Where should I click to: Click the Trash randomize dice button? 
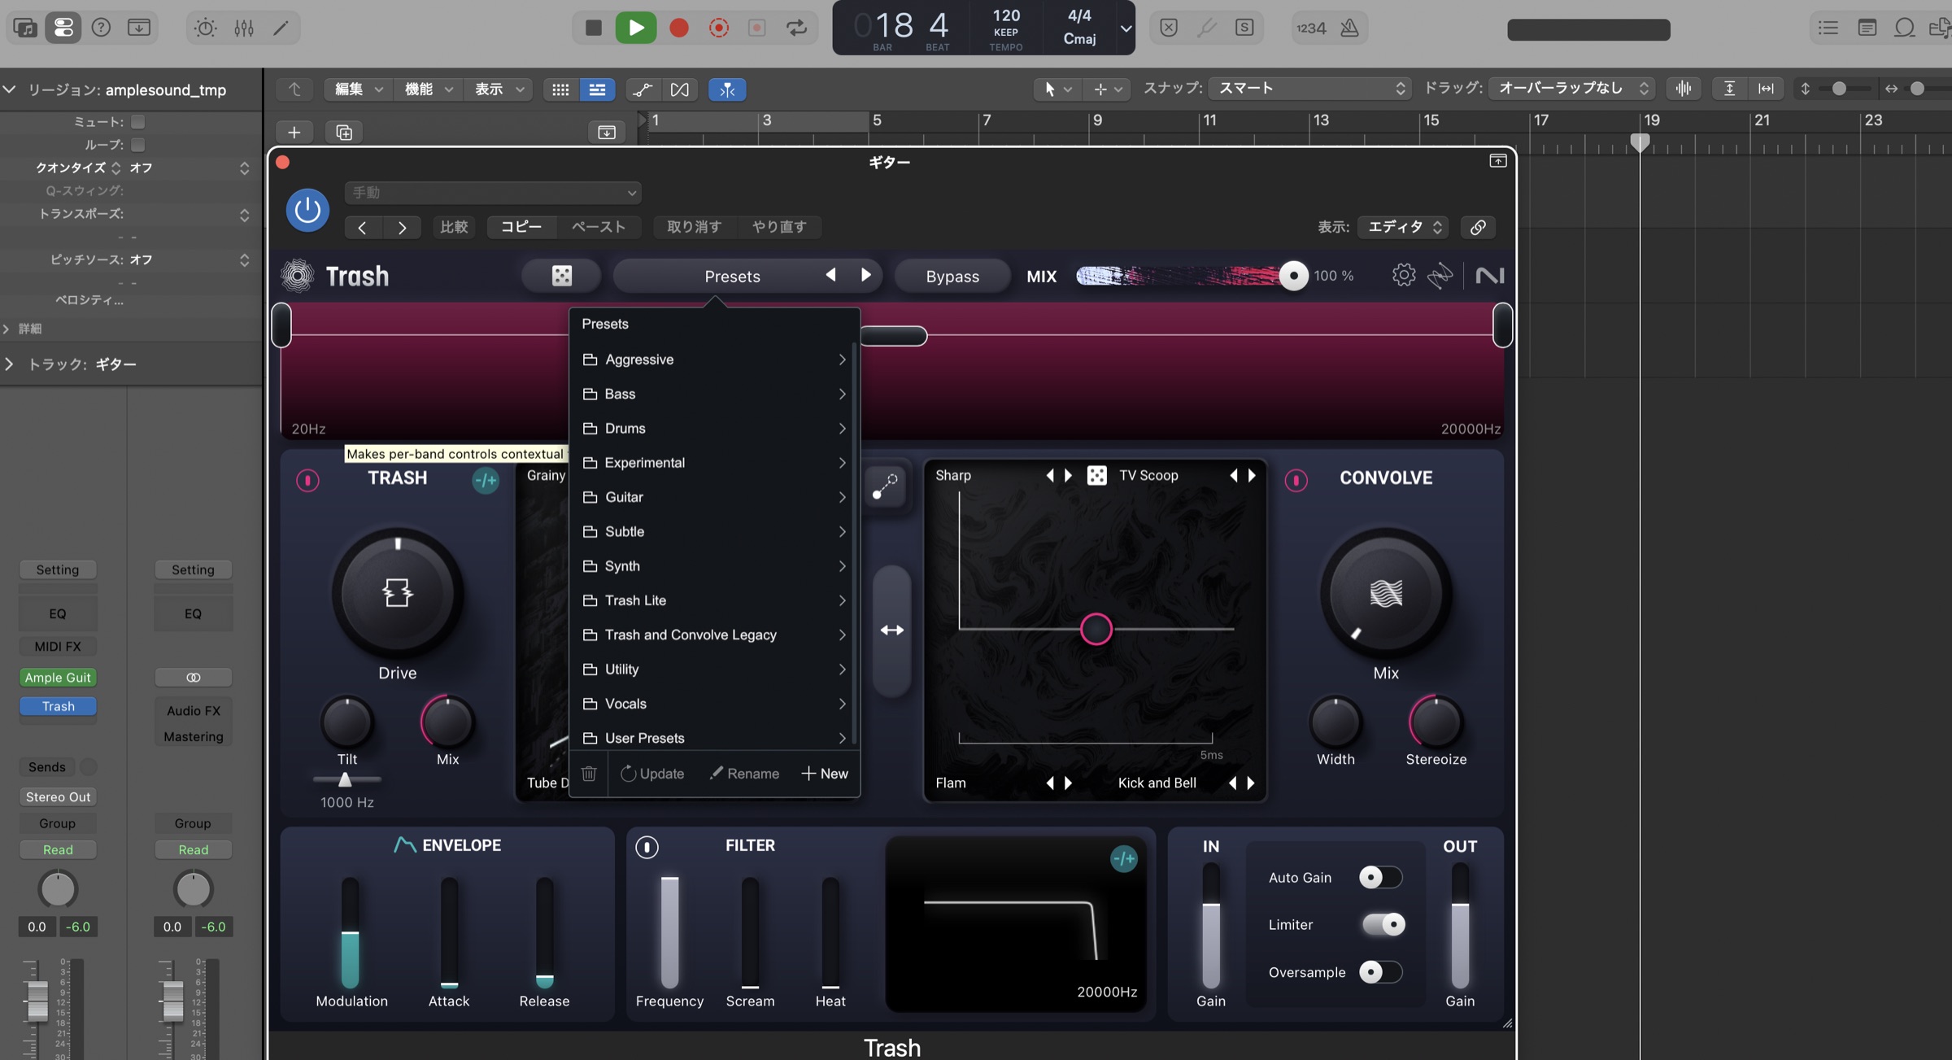point(562,276)
